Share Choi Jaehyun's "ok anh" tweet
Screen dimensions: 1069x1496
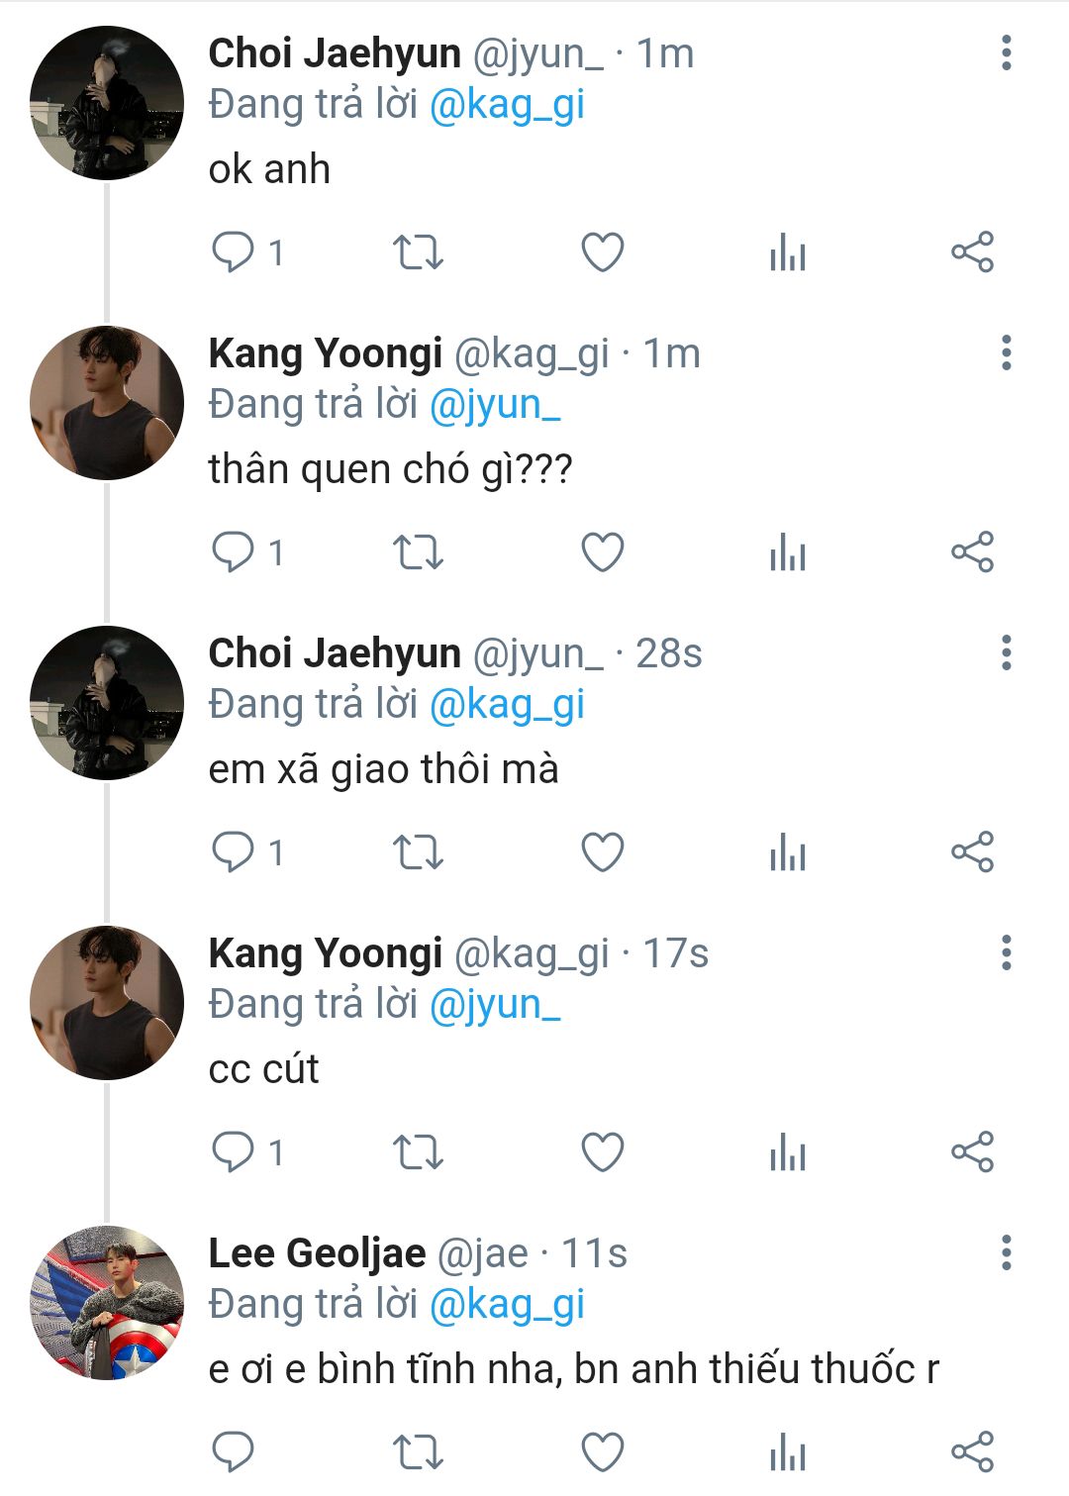pos(972,252)
